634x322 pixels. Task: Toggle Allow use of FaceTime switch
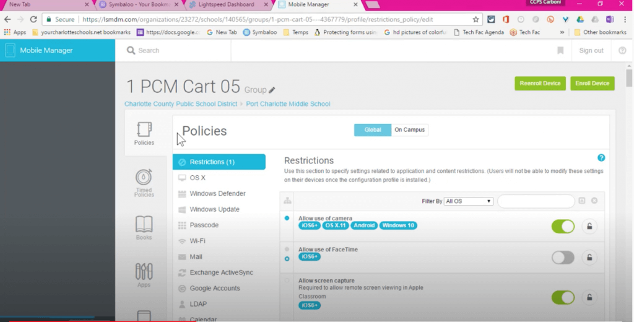pyautogui.click(x=563, y=257)
